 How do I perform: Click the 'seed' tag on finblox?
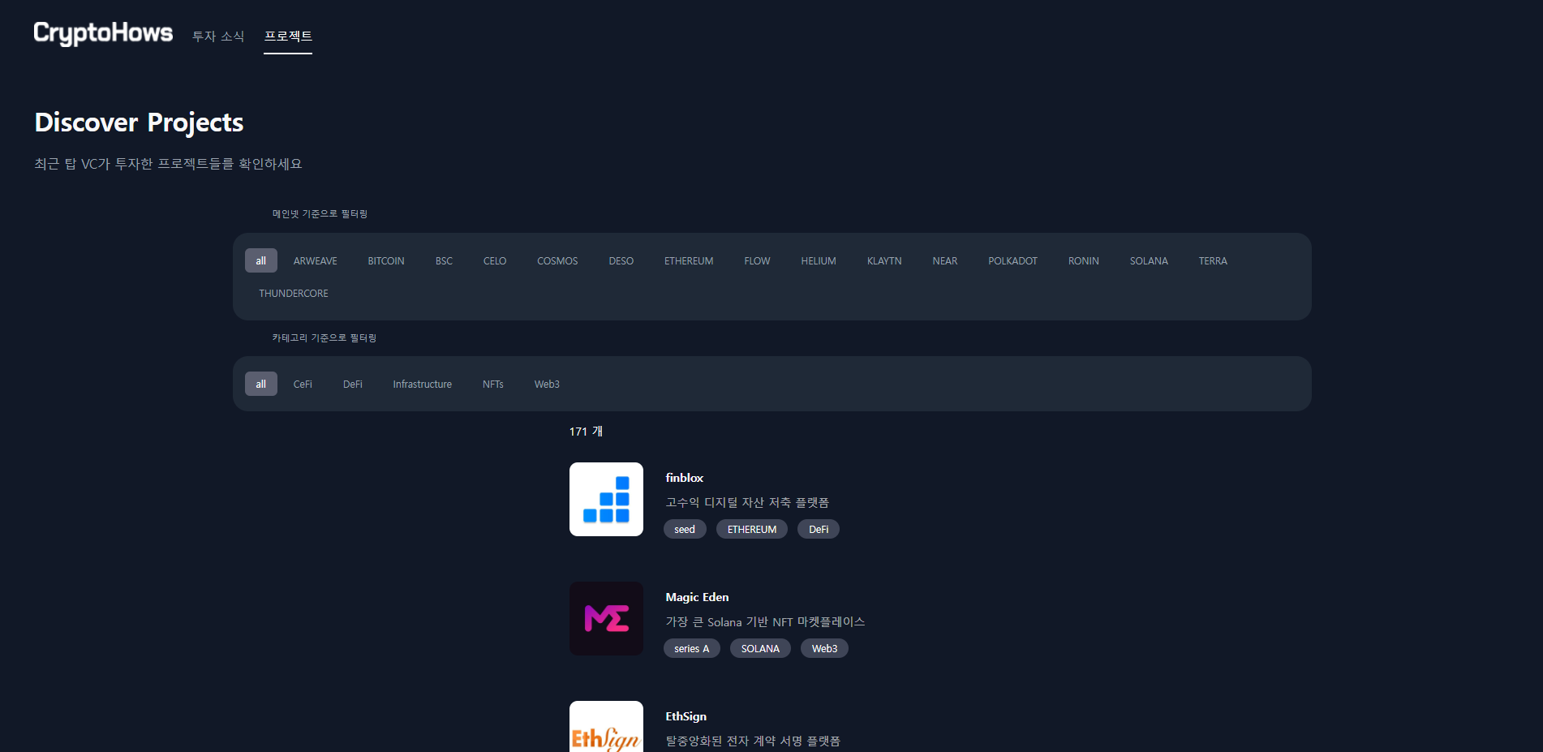pos(685,529)
